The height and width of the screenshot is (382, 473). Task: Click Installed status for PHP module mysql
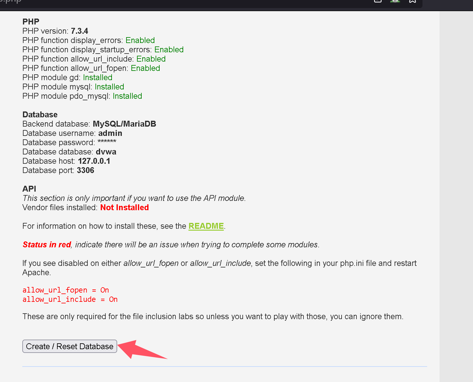pyautogui.click(x=109, y=87)
